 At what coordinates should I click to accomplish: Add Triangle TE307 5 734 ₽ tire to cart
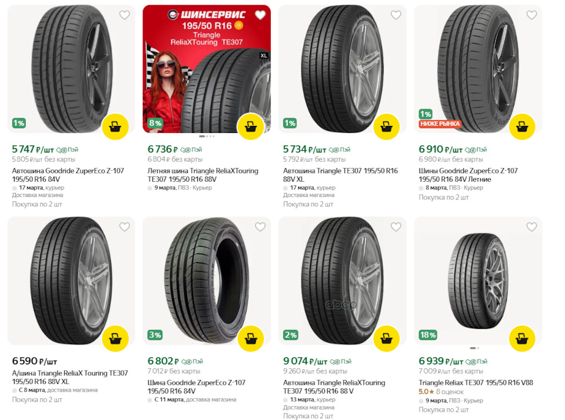pos(386,126)
